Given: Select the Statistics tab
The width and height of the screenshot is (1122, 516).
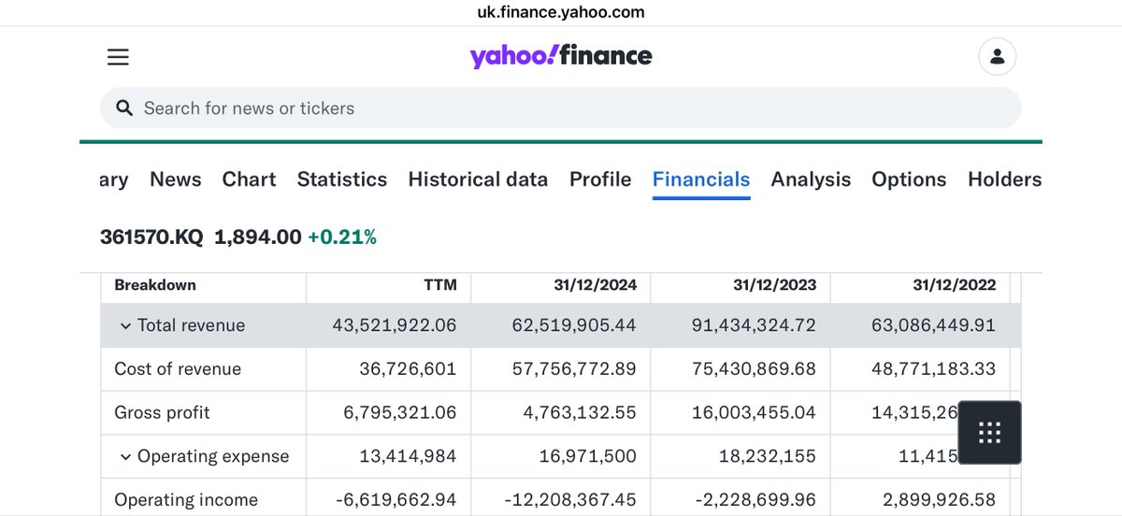Looking at the screenshot, I should click(x=342, y=179).
